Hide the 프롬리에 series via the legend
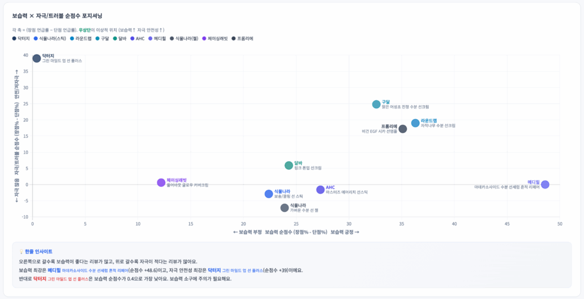 (x=242, y=38)
